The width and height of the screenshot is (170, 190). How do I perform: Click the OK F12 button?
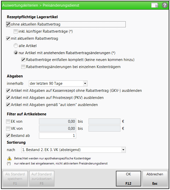(129, 179)
